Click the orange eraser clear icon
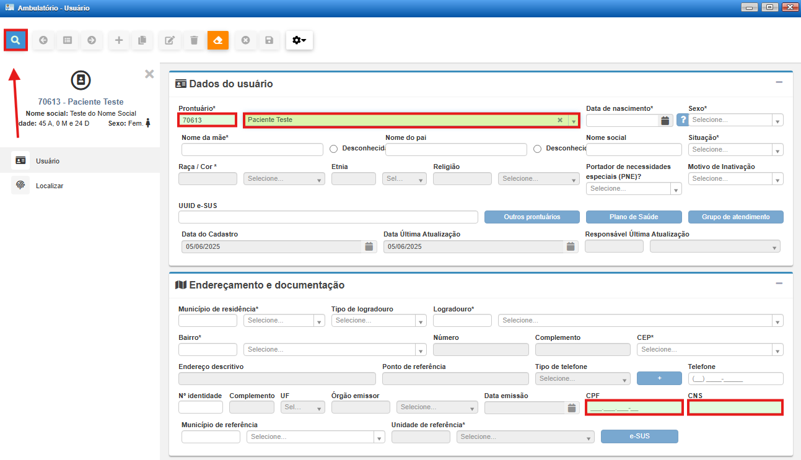Viewport: 801px width, 460px height. click(x=218, y=40)
